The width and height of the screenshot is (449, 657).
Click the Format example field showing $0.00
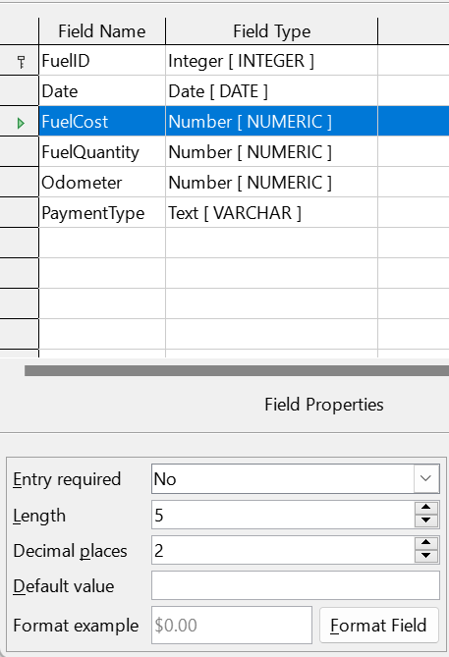click(x=232, y=625)
